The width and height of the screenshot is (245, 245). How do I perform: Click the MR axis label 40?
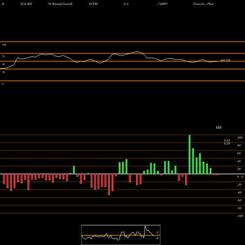[239, 161]
